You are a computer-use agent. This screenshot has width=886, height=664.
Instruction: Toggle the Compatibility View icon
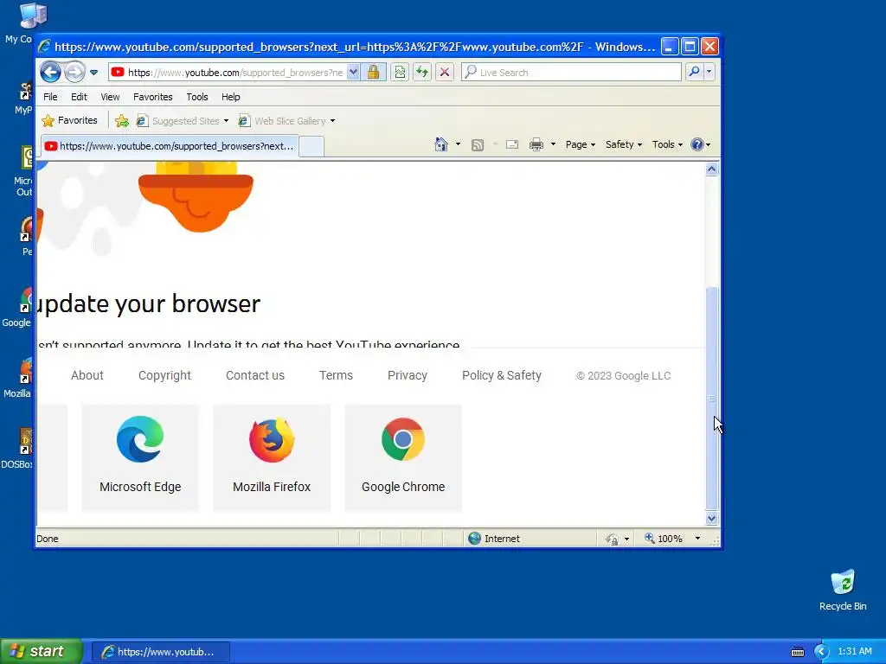tap(400, 73)
